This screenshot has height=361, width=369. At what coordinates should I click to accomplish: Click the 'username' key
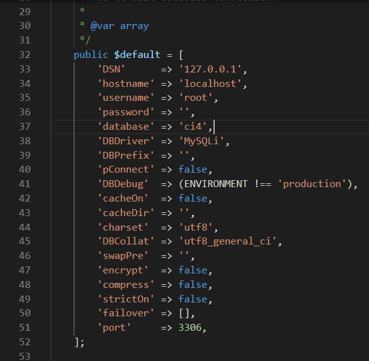point(126,98)
